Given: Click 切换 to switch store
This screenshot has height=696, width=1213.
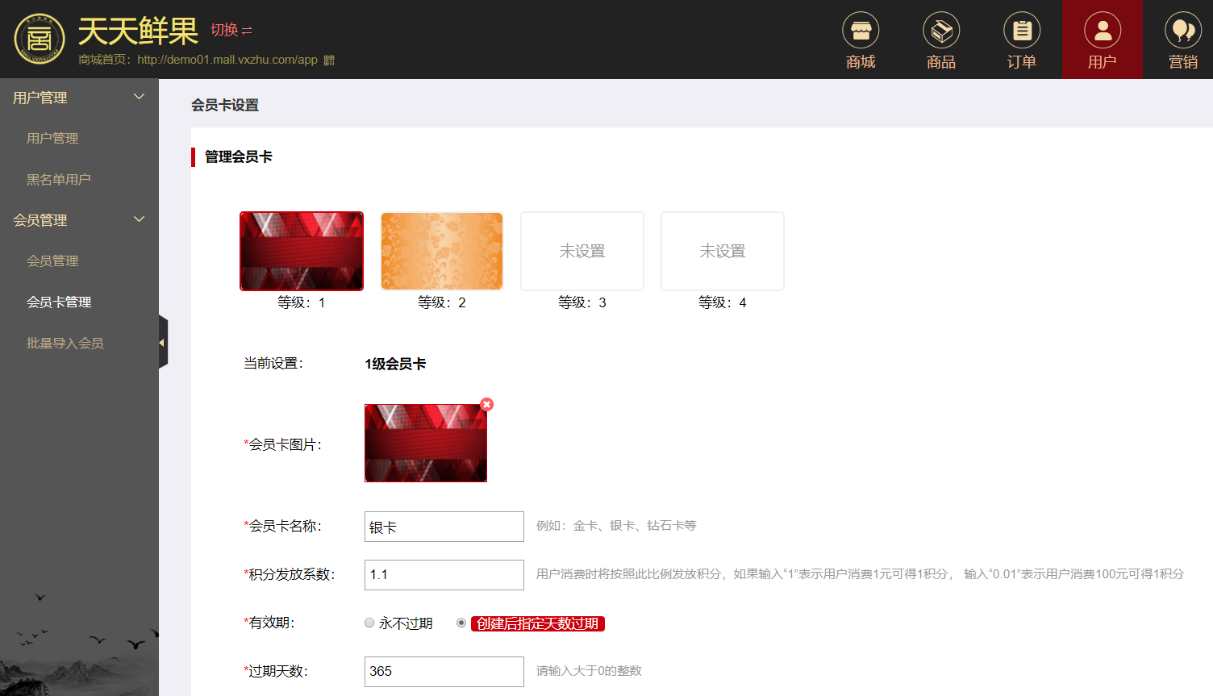Looking at the screenshot, I should point(231,30).
